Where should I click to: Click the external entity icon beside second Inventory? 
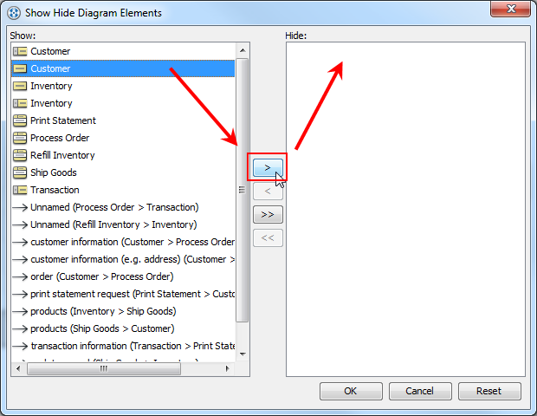(x=20, y=103)
